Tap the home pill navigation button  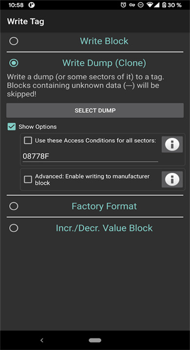coord(95,340)
